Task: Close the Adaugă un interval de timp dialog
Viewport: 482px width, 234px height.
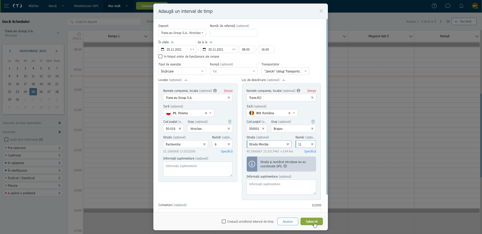Action: [x=321, y=11]
